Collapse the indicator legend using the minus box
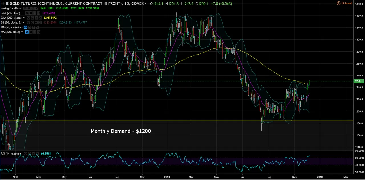The width and height of the screenshot is (365, 180). (x=3, y=4)
